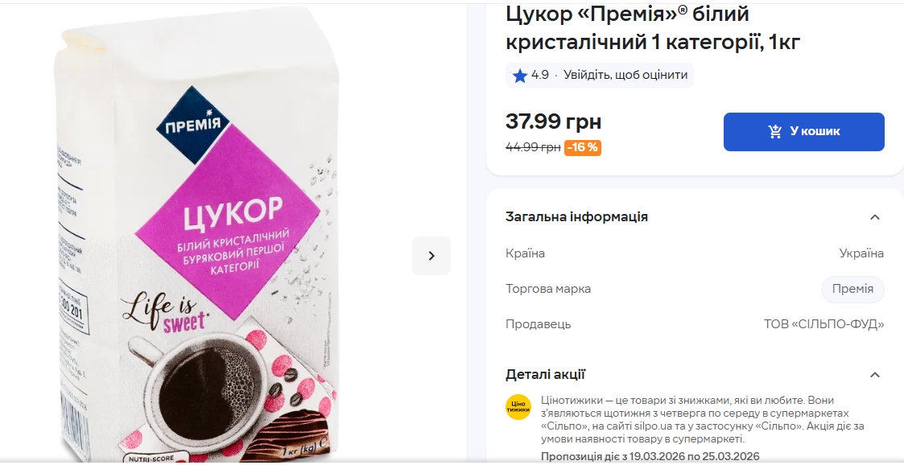Select the Премія brand chip

click(x=852, y=289)
